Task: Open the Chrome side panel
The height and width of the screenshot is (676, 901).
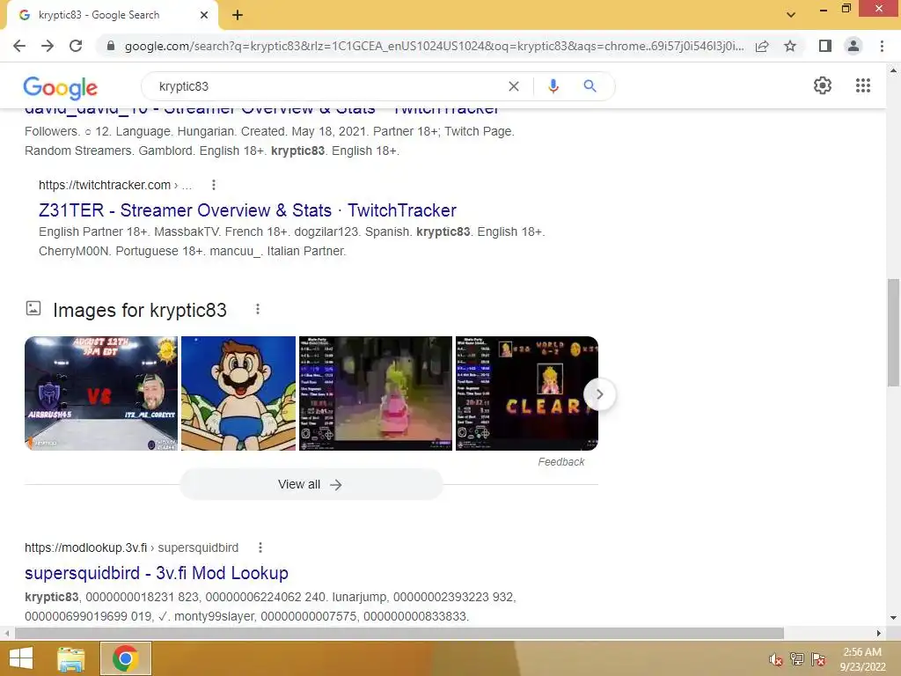Action: coord(825,46)
